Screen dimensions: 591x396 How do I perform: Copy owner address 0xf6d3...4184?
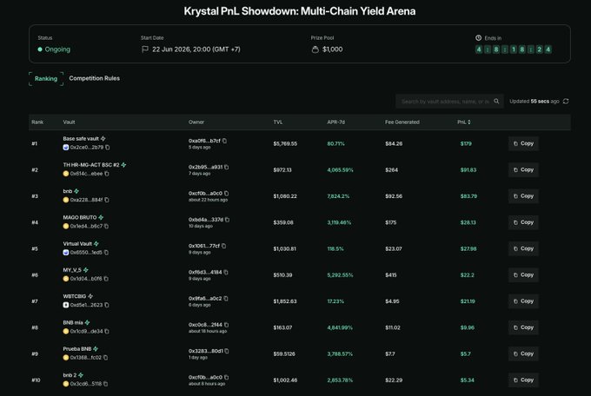pos(226,272)
